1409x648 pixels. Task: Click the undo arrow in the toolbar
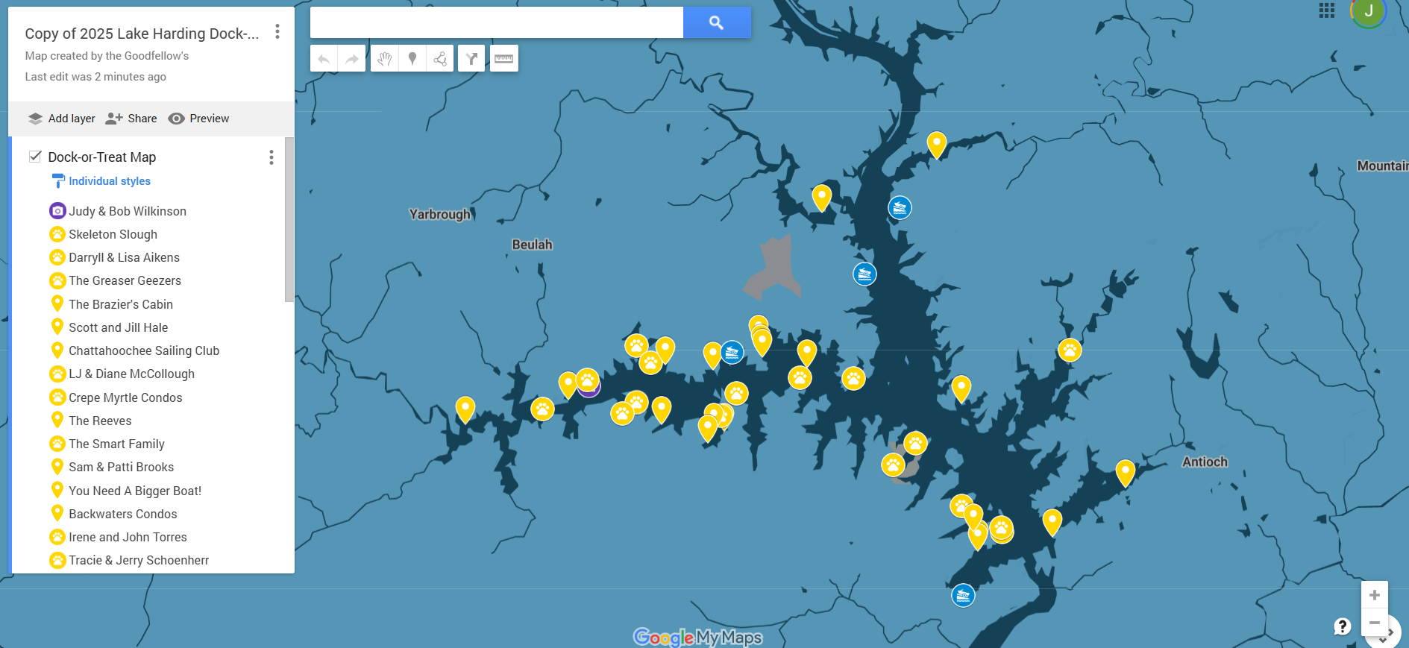[324, 59]
